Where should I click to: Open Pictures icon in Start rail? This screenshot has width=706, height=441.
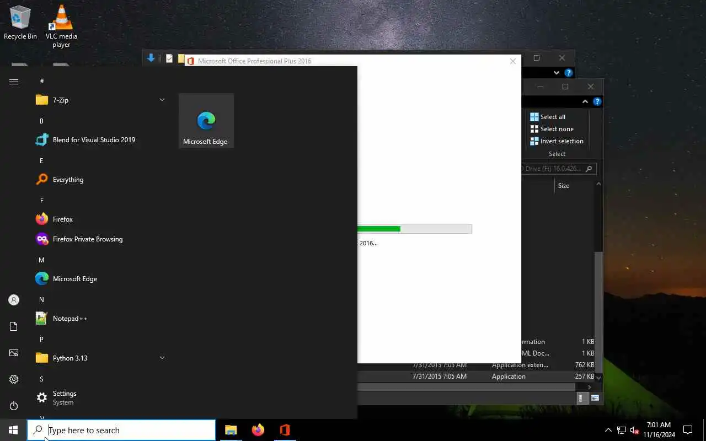tap(14, 353)
